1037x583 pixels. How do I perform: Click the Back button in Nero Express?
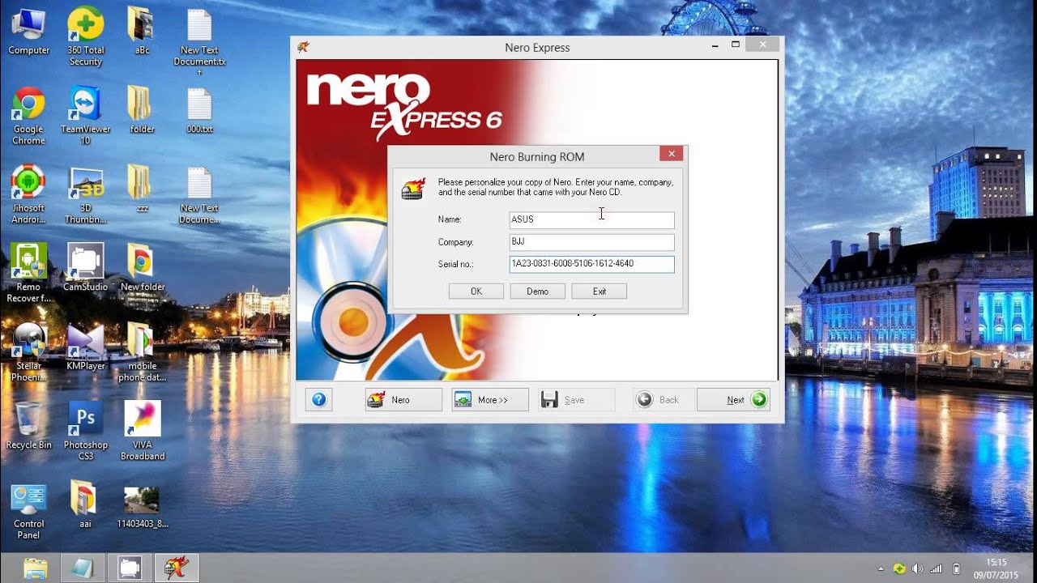663,399
